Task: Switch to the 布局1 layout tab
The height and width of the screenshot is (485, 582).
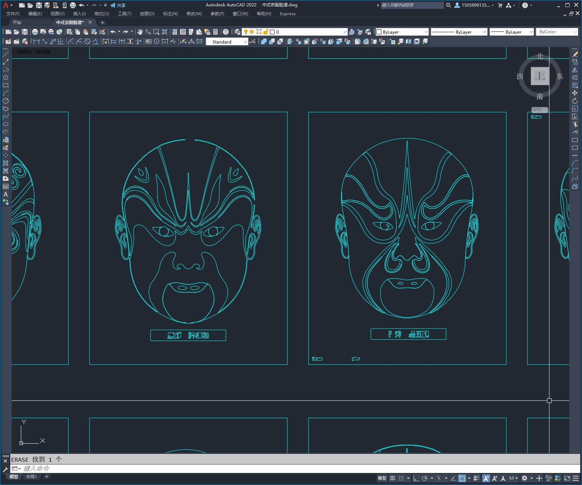Action: (31, 477)
